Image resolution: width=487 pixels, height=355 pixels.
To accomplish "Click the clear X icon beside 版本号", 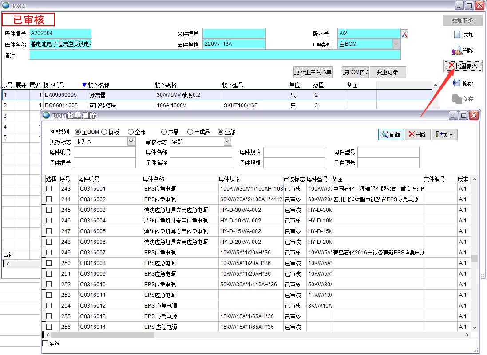I will [x=404, y=34].
